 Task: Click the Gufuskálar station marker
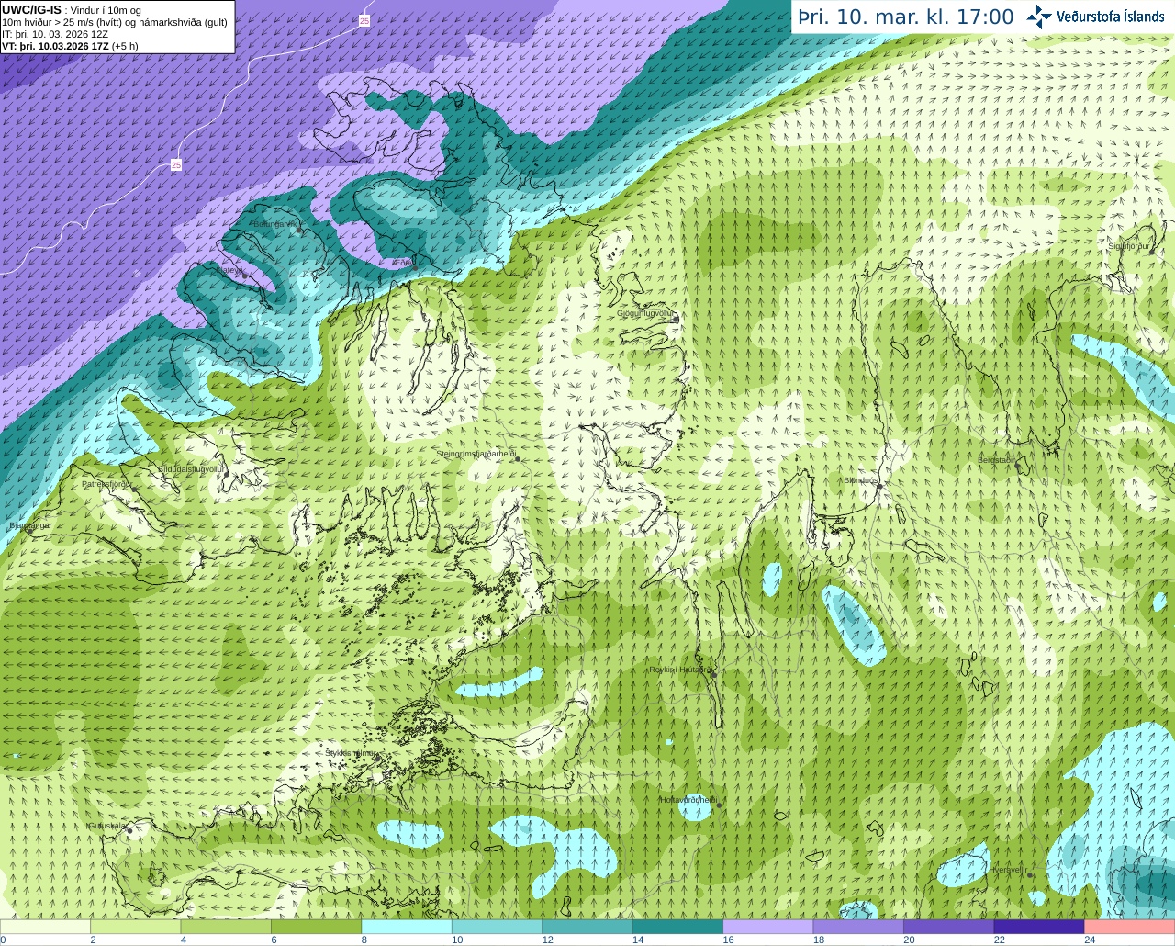pyautogui.click(x=130, y=830)
